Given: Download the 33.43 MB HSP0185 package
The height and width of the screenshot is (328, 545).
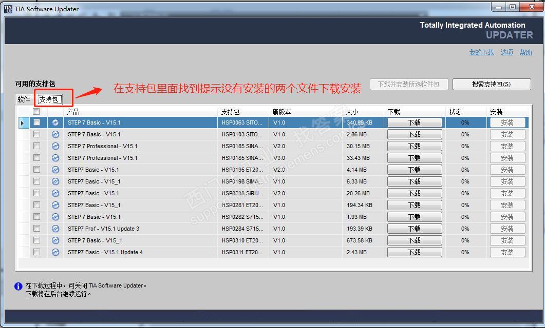Looking at the screenshot, I should (x=415, y=158).
